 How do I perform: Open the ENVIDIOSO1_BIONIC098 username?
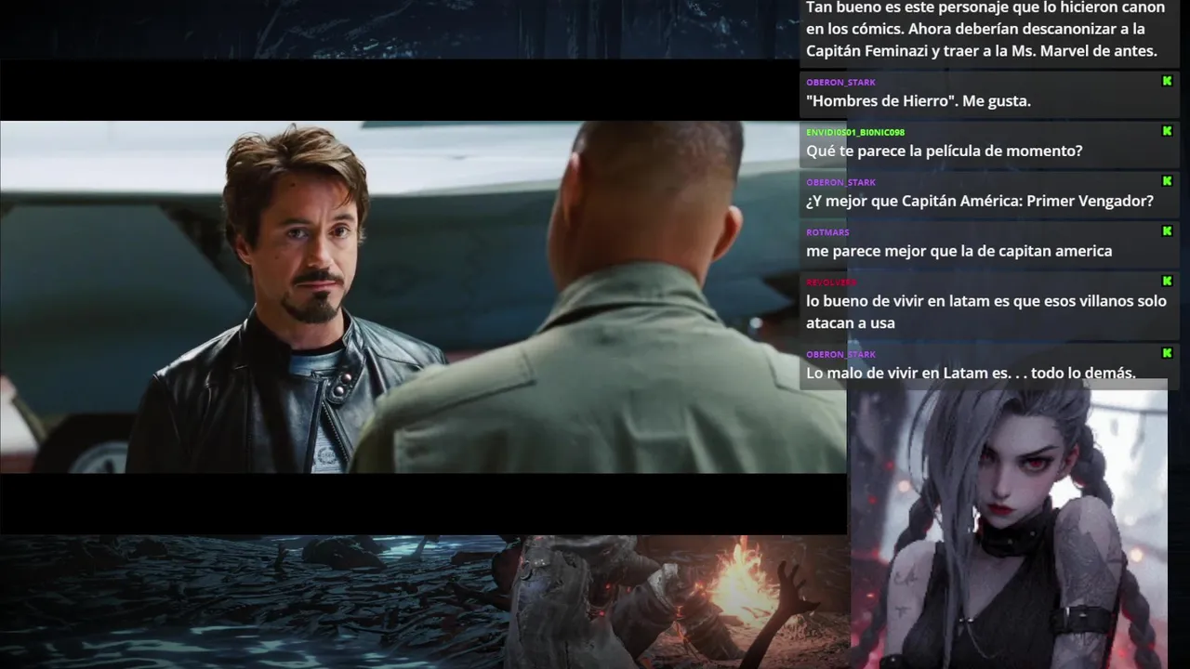coord(855,133)
